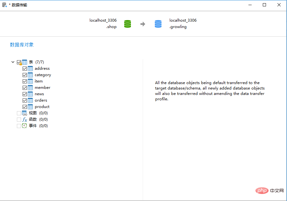Viewport: 287px width, 201px height.
Task: Select the 视图 (0/0) label
Action: (x=38, y=113)
